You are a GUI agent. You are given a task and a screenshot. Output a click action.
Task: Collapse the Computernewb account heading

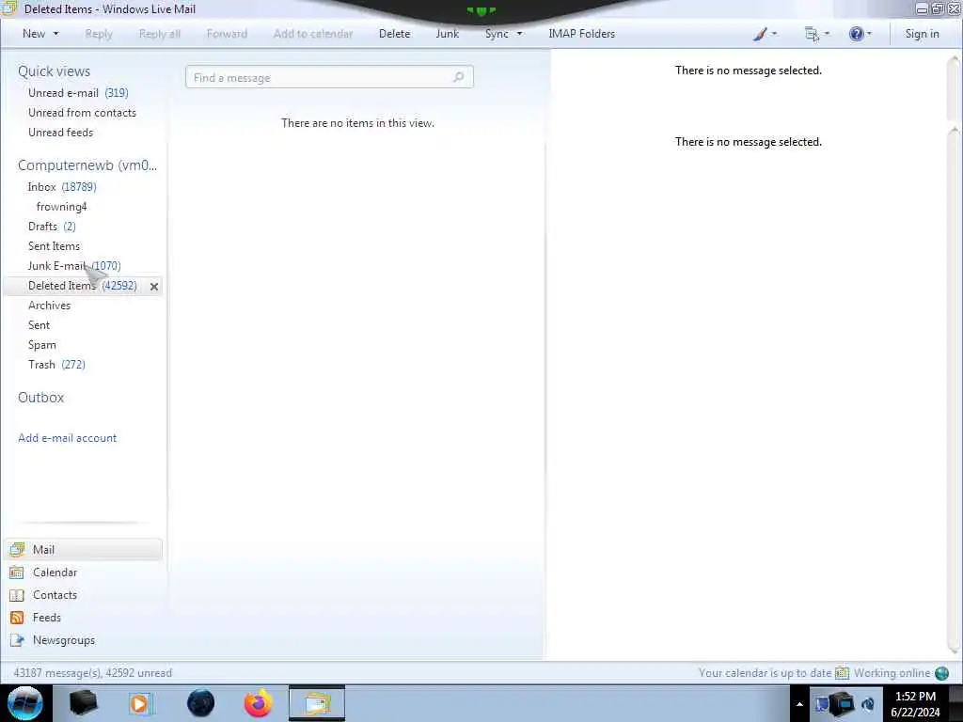click(87, 165)
